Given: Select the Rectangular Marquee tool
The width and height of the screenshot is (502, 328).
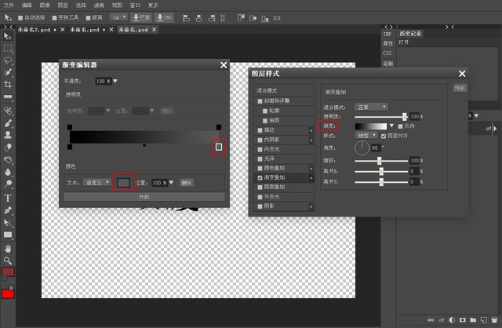Looking at the screenshot, I should pyautogui.click(x=8, y=48).
